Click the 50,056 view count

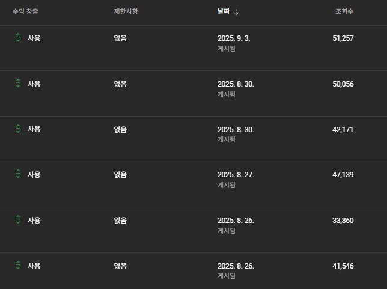[x=343, y=84]
